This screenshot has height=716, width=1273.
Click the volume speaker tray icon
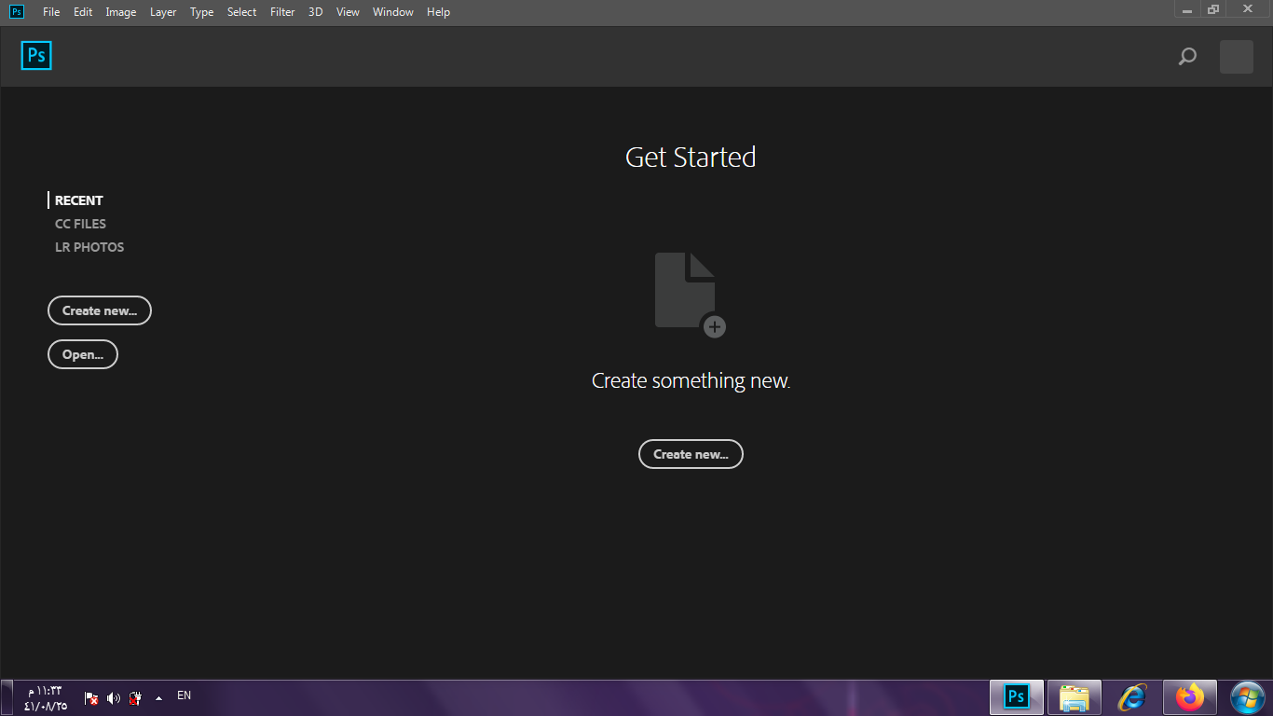[114, 697]
